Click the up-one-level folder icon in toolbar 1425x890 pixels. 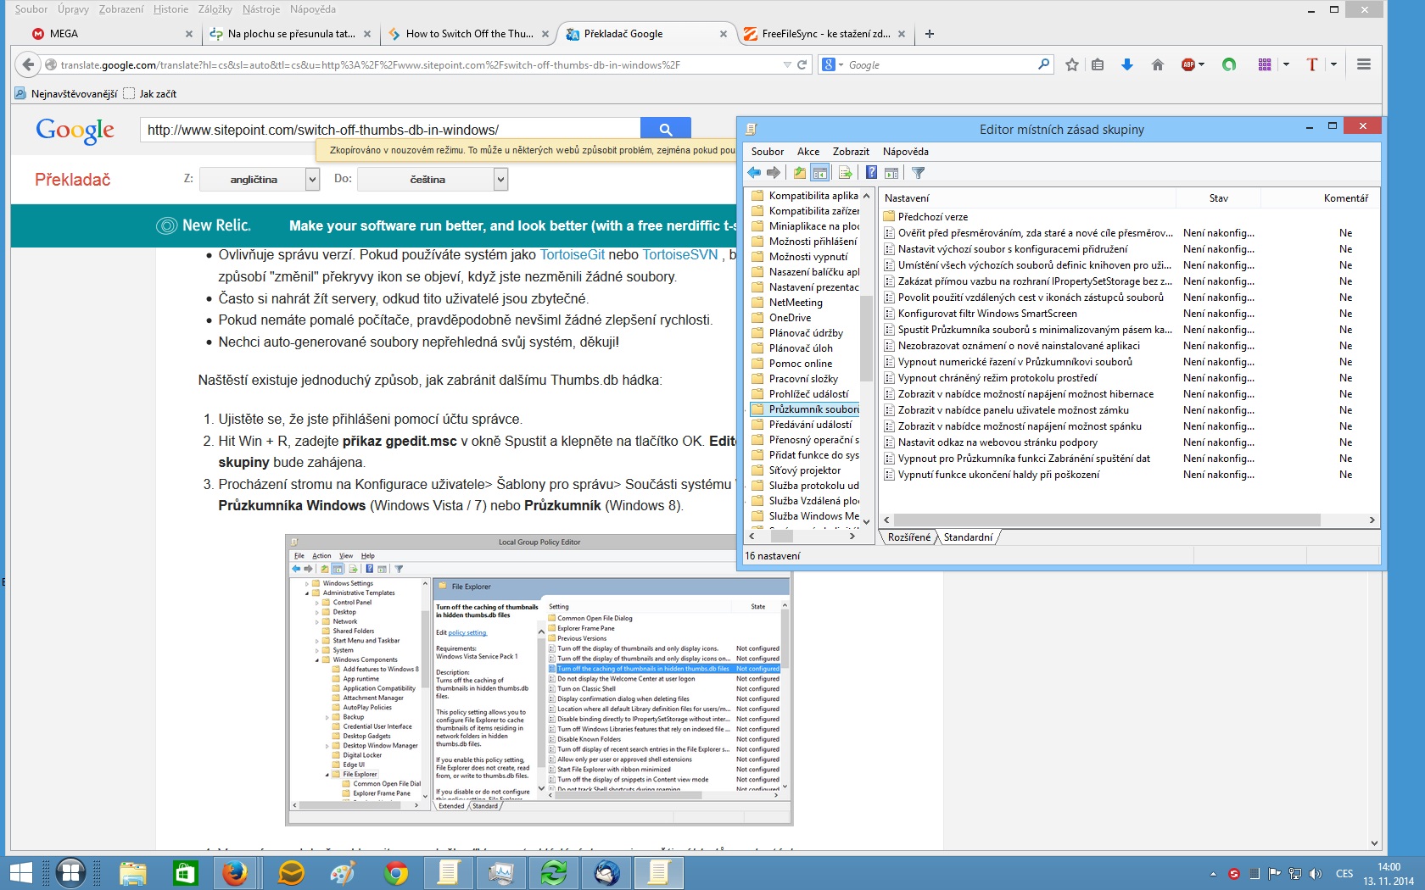coord(799,173)
